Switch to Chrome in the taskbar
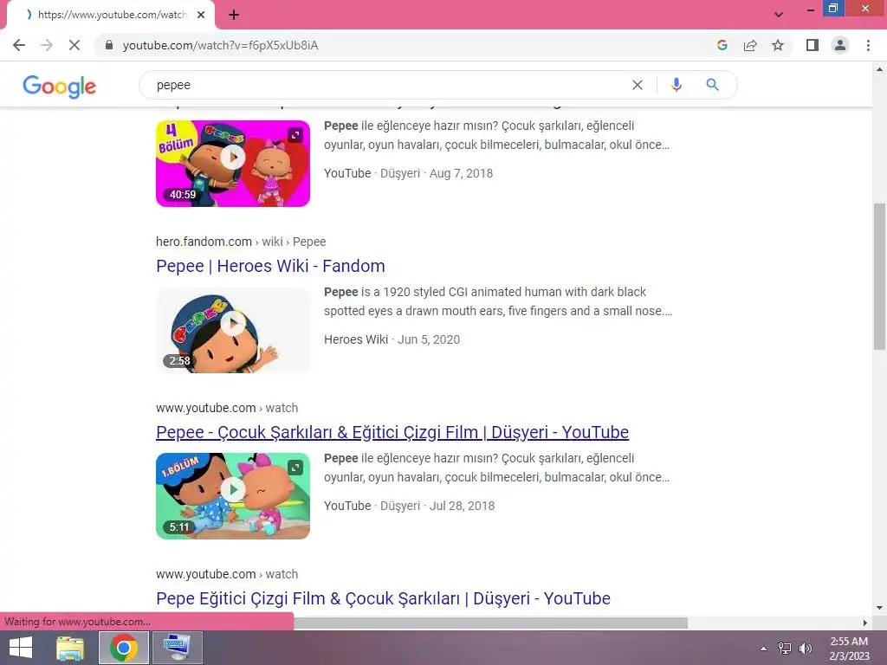This screenshot has width=887, height=665. point(124,648)
